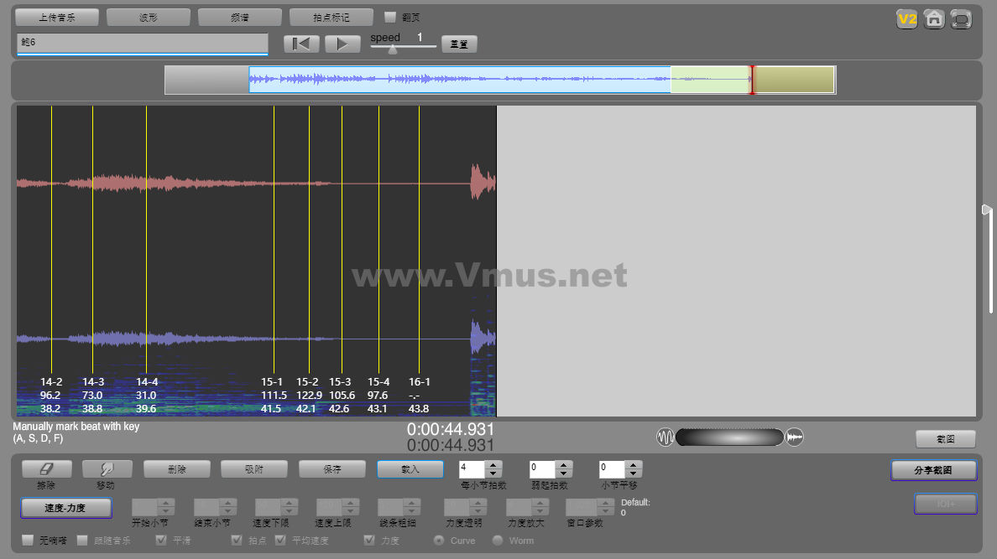Select the beat marker line 15-2
Image resolution: width=997 pixels, height=559 pixels.
click(309, 241)
